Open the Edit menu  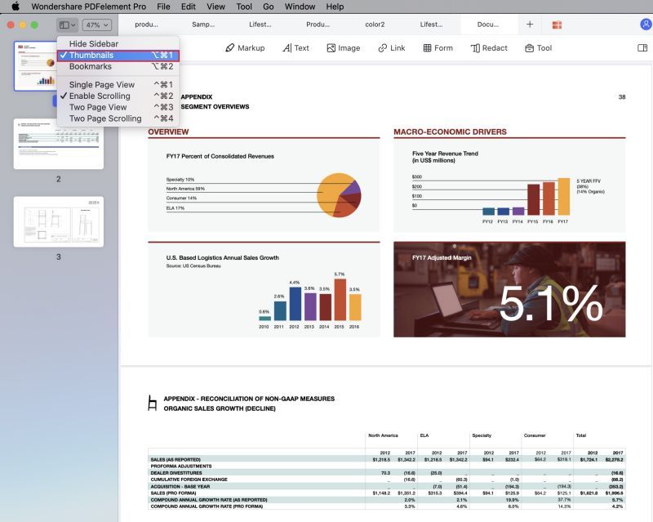coord(189,7)
